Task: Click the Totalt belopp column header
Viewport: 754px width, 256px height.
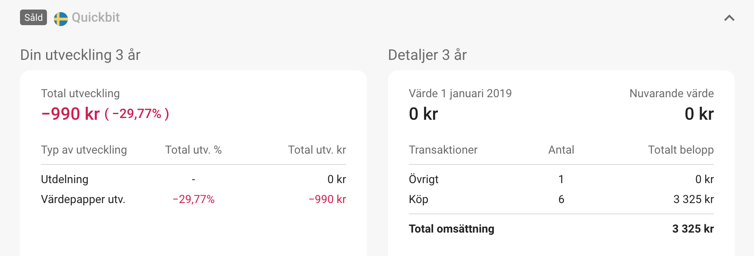Action: tap(681, 150)
